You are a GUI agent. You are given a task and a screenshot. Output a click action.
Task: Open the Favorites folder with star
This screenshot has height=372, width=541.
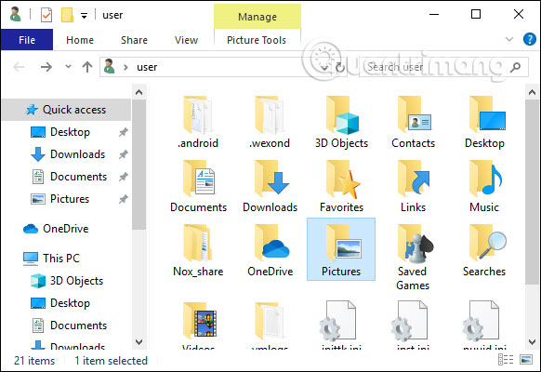point(341,186)
